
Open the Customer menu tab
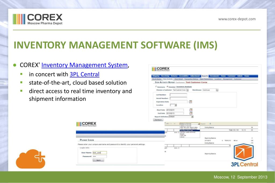tap(231, 76)
